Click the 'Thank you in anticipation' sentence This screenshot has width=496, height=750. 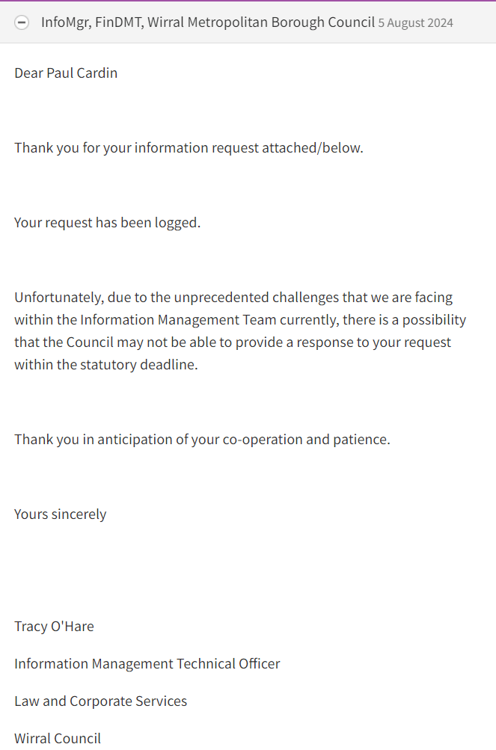(x=202, y=440)
